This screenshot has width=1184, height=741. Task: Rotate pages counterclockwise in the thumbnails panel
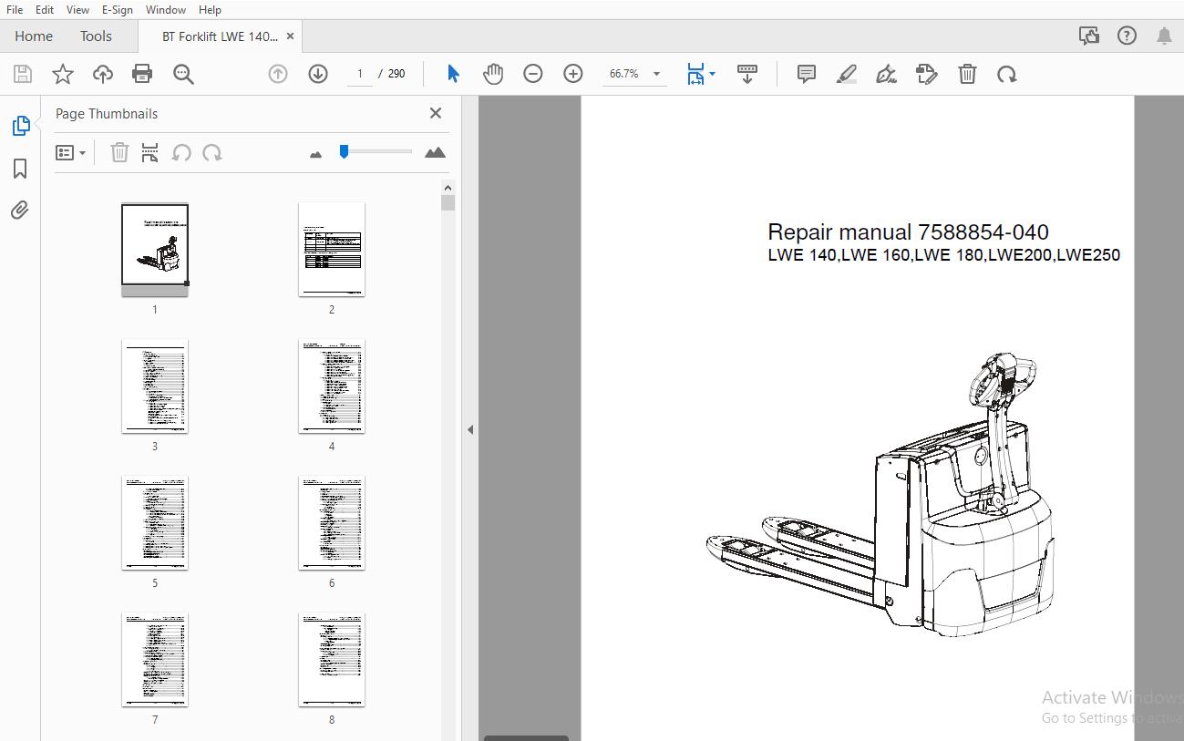[181, 152]
